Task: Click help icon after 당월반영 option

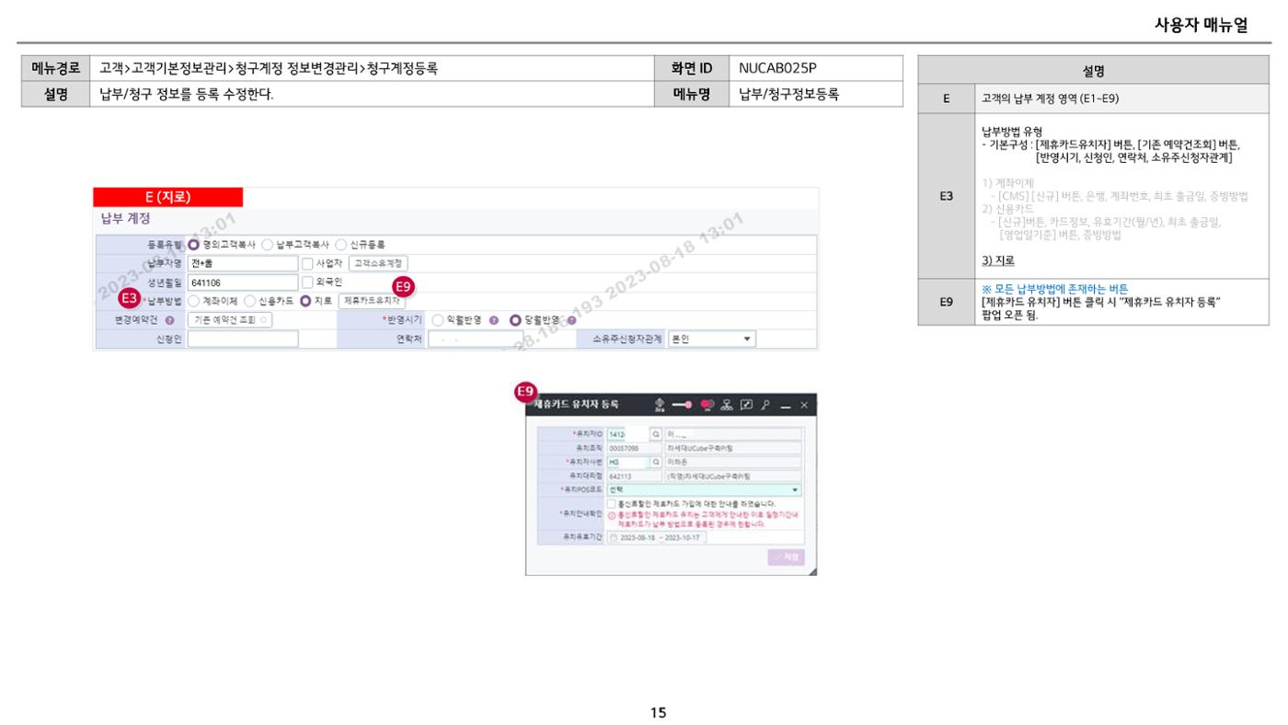Action: pos(571,320)
